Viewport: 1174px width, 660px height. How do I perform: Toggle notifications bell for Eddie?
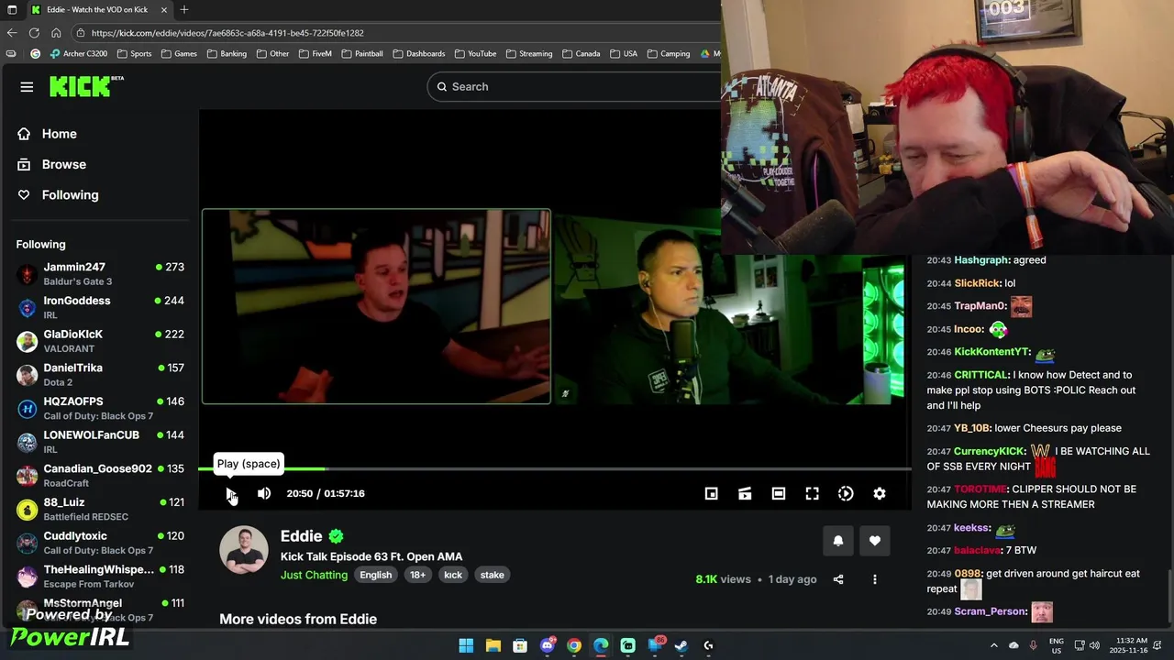coord(837,541)
